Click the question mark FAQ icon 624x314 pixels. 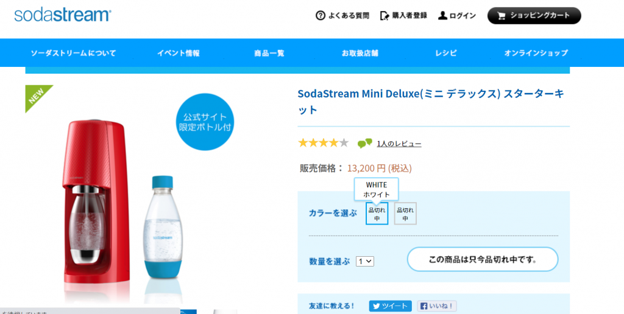point(321,15)
